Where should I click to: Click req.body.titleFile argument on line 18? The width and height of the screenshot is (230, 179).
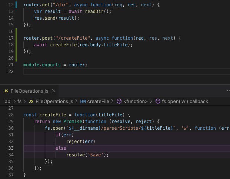pos(104,45)
